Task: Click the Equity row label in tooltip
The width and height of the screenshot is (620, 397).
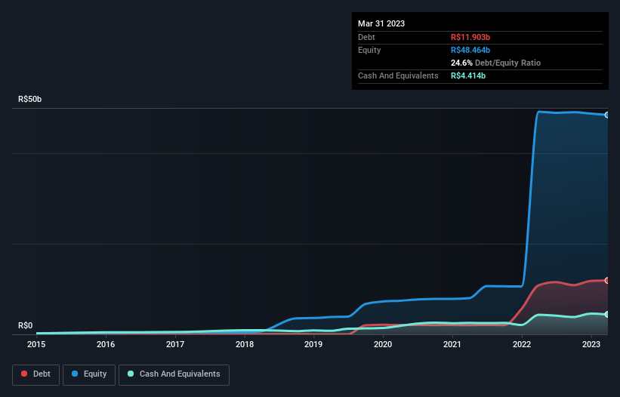Action: pyautogui.click(x=369, y=50)
